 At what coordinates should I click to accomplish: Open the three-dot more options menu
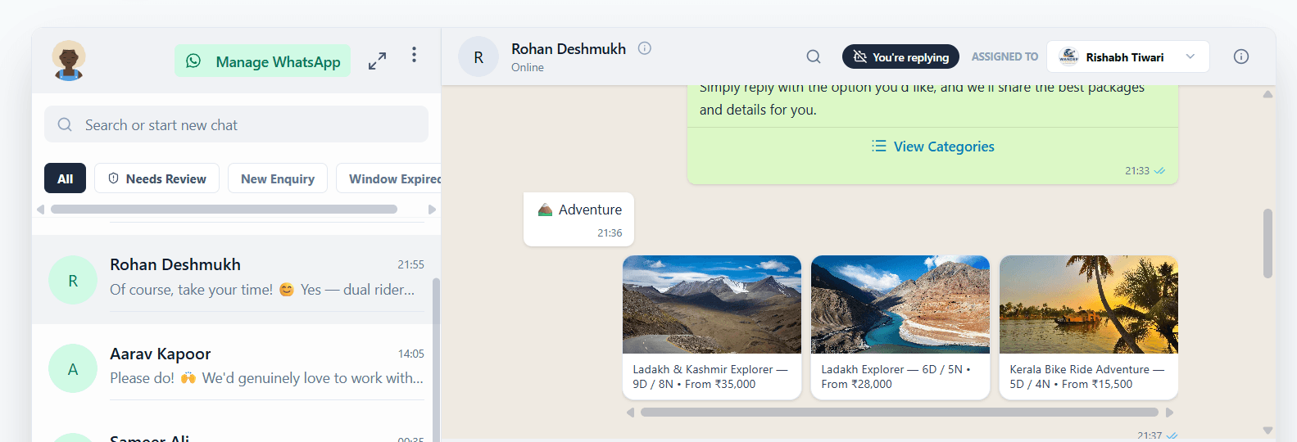[x=414, y=55]
